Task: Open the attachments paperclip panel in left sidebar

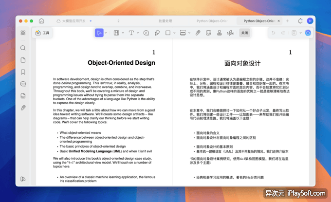Action: (23, 108)
